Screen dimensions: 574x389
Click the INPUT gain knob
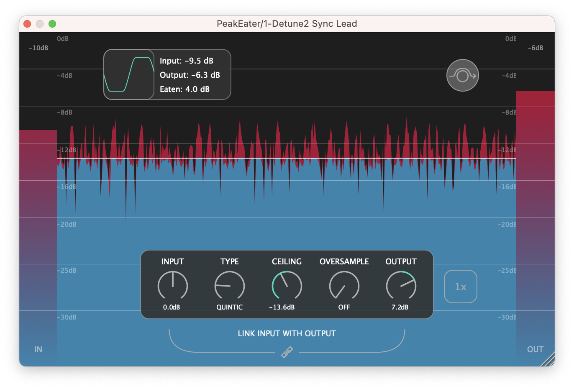coord(173,286)
